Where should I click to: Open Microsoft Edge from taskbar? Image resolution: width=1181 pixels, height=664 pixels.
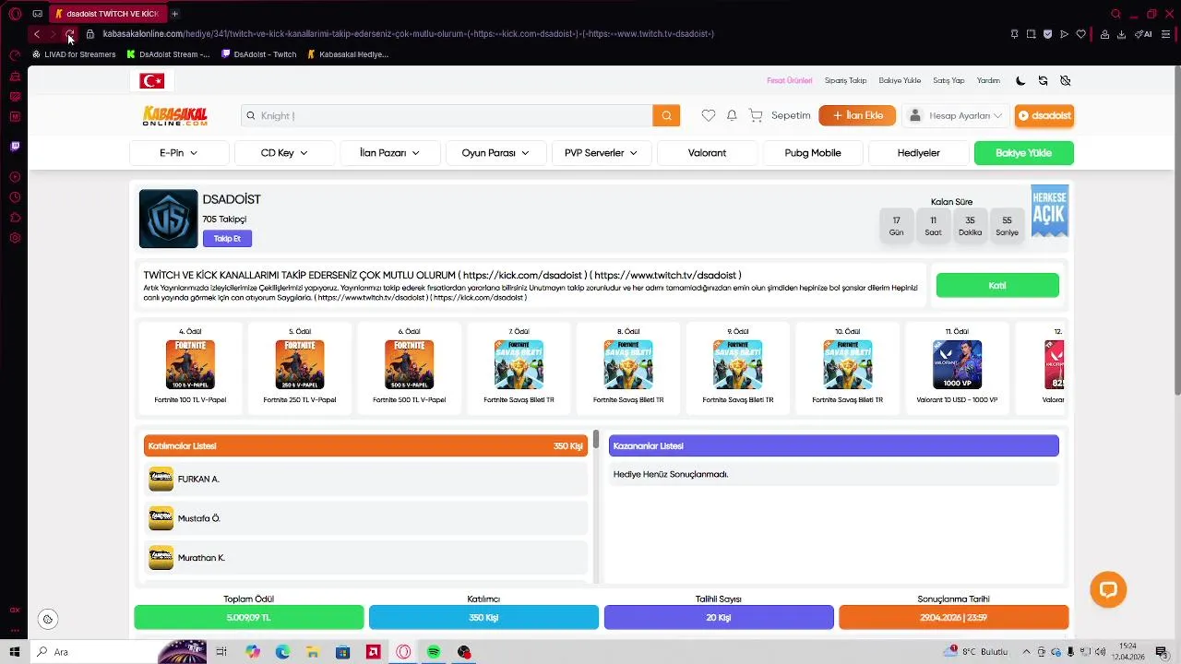tap(282, 652)
